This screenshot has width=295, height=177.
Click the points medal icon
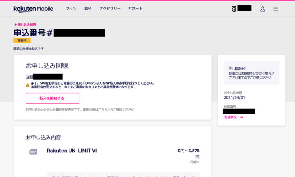point(234,9)
